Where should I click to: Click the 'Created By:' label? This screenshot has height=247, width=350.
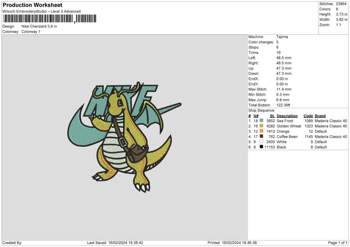coord(12,242)
